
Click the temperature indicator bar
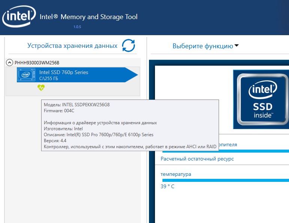point(225,180)
